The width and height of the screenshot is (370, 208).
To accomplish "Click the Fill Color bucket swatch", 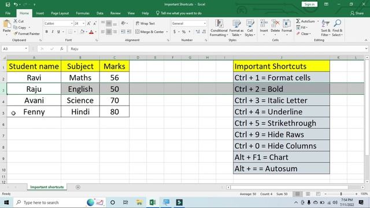I will (x=82, y=32).
